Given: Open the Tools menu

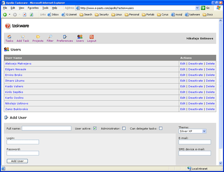Looking at the screenshot, I should tap(45, 8).
